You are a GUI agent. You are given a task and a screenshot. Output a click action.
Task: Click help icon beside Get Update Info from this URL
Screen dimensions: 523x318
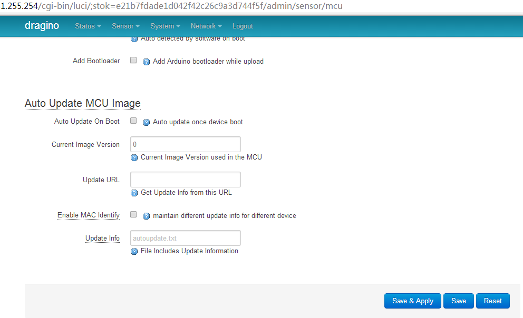(x=134, y=193)
